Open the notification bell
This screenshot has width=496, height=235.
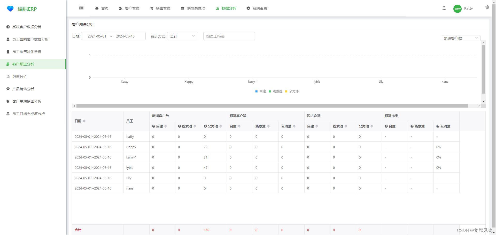click(x=444, y=8)
